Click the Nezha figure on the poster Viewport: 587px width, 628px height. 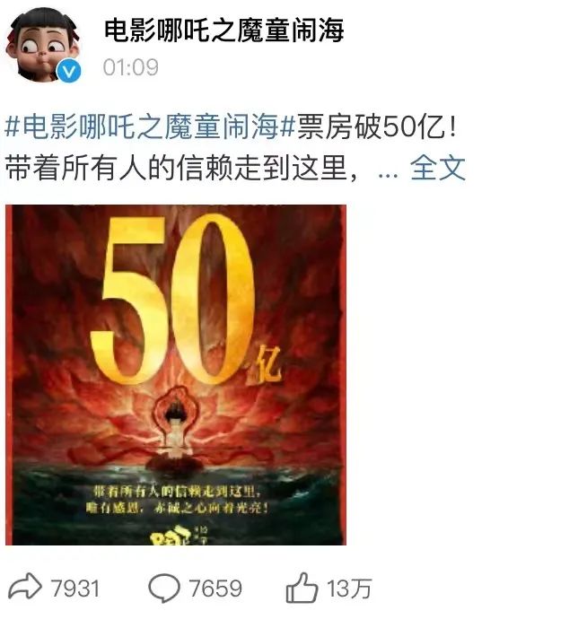coord(176,430)
